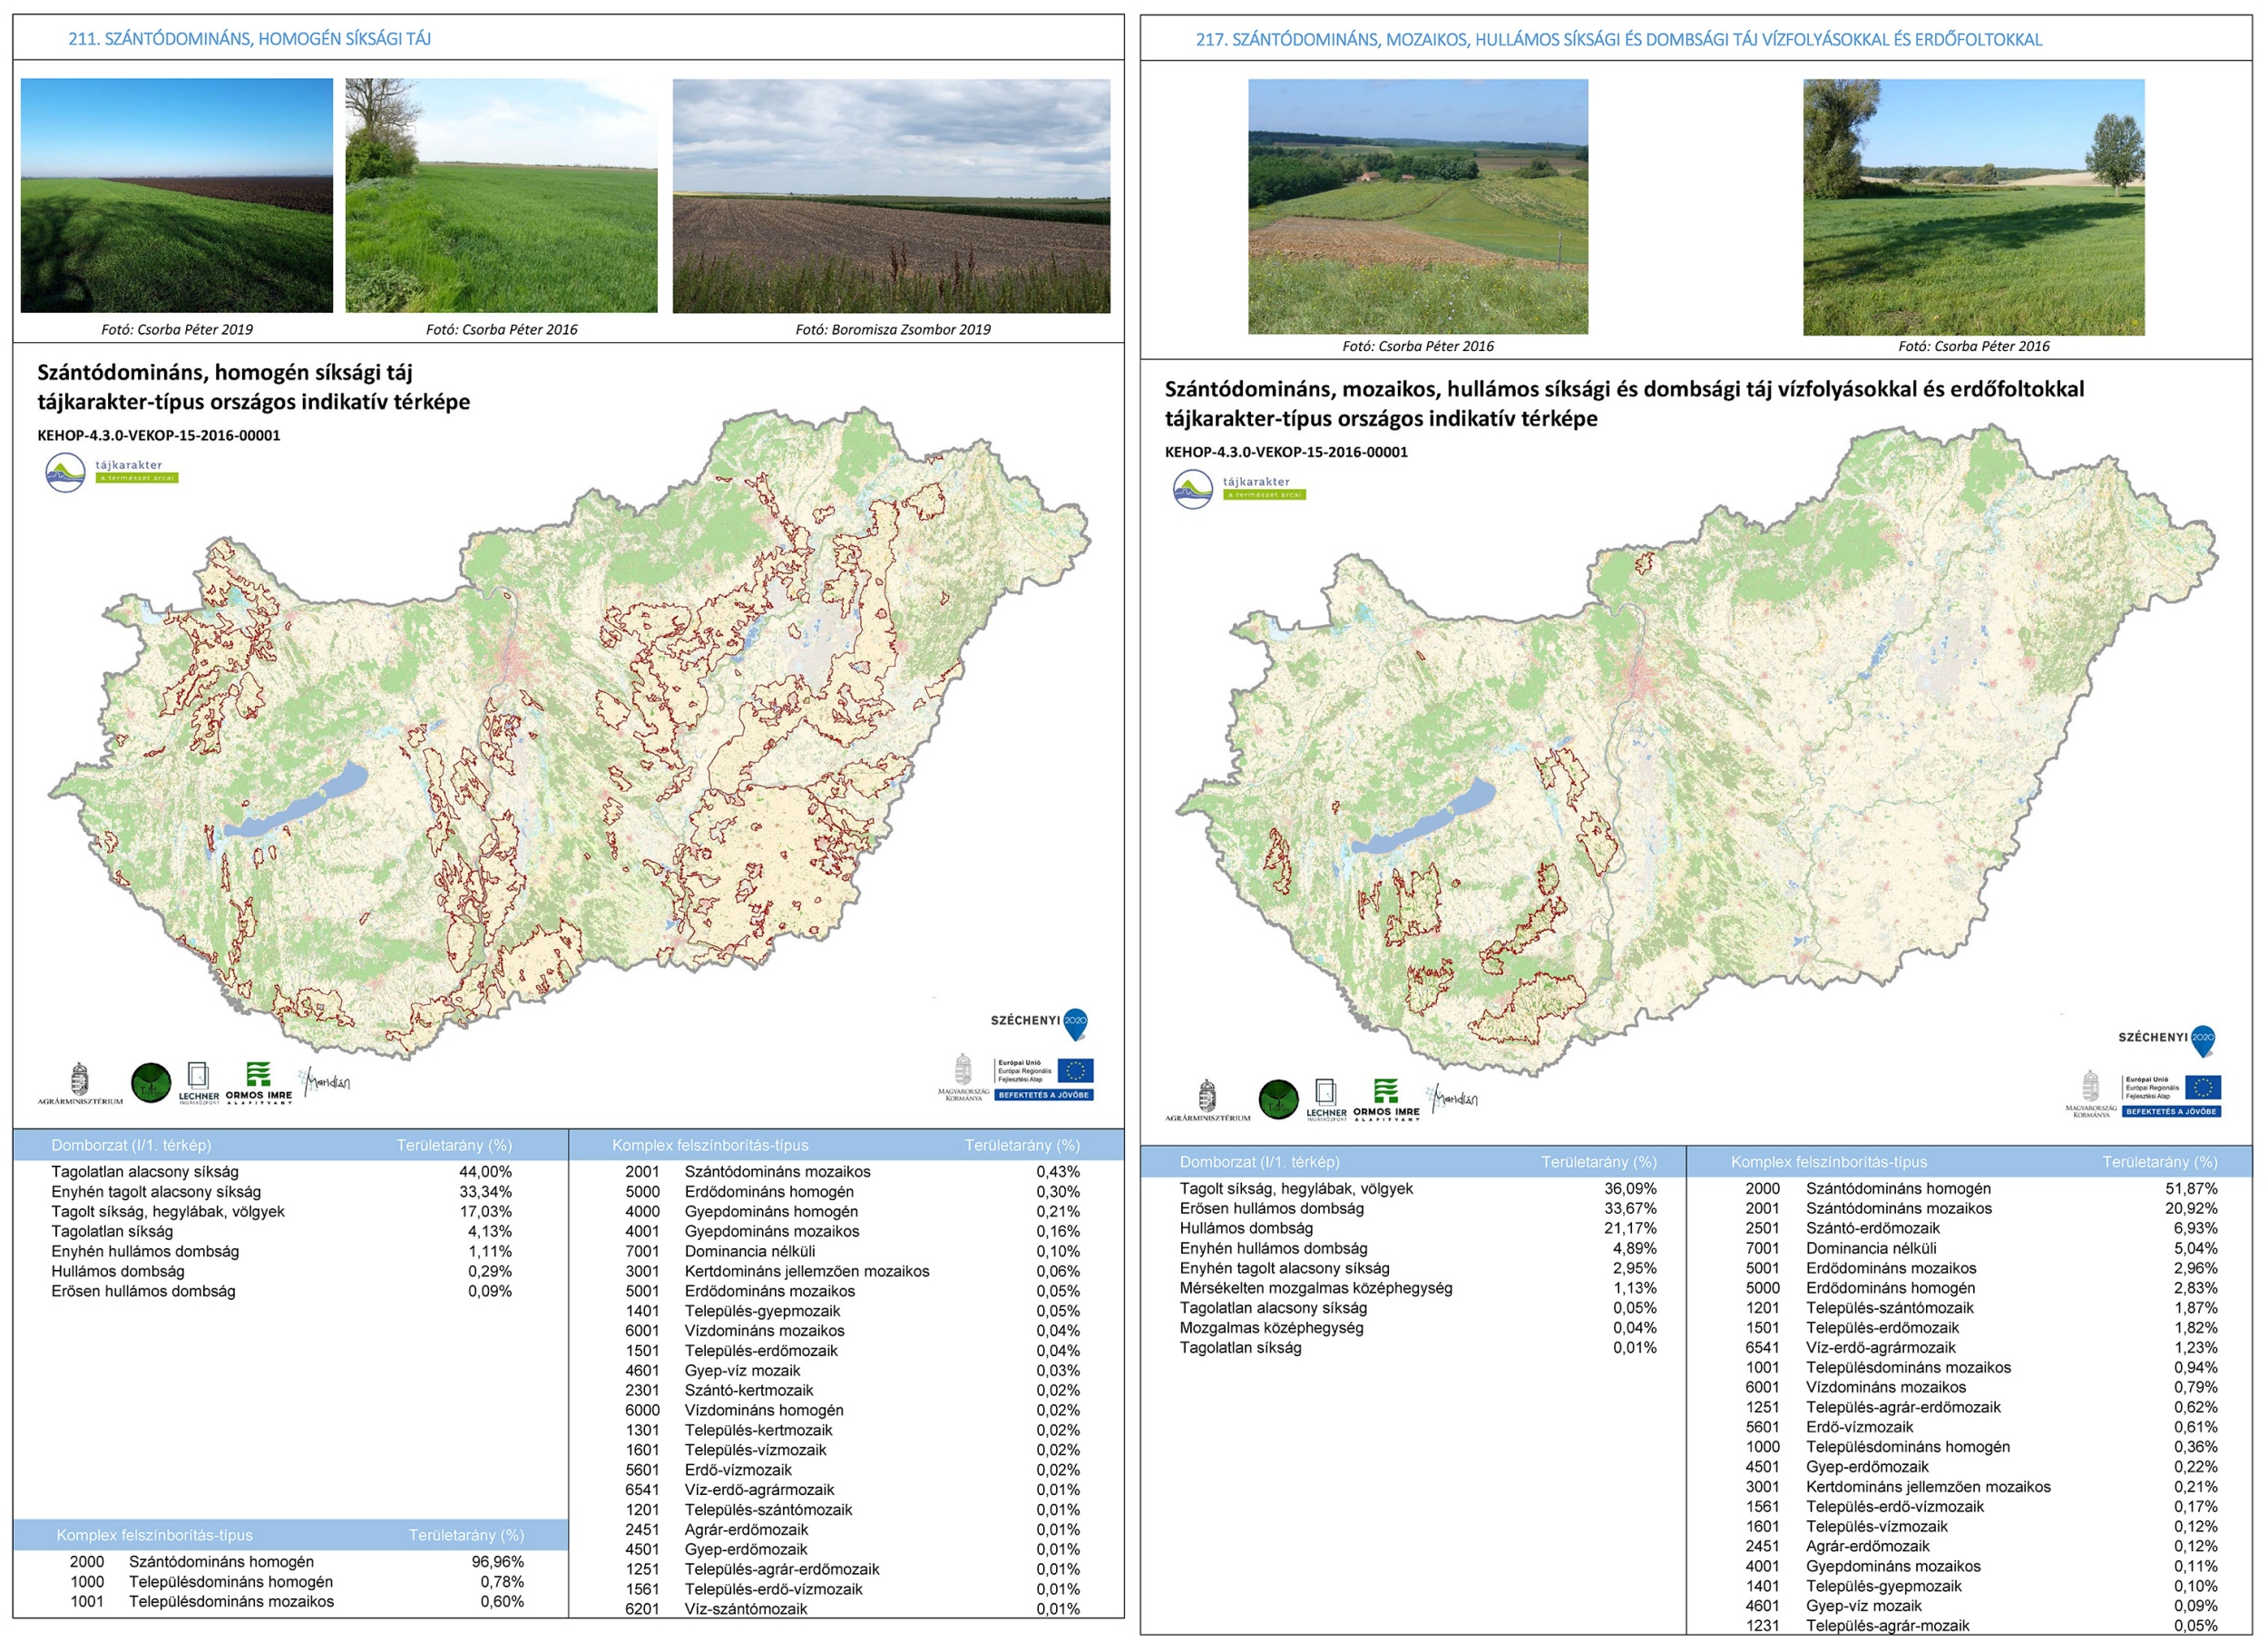Select the 'Mozgalmas középhegység 0,04%' row

click(x=1418, y=1329)
